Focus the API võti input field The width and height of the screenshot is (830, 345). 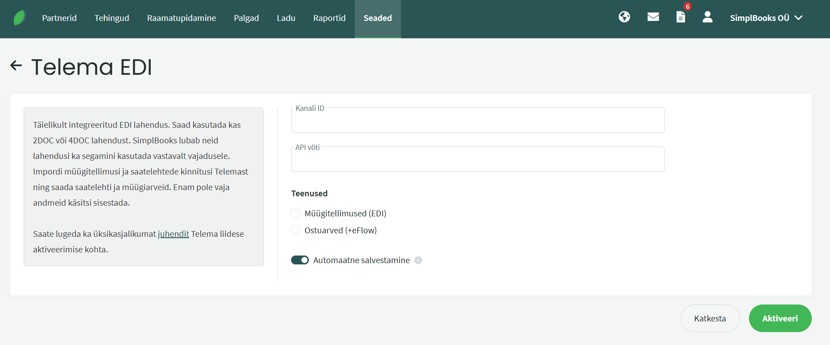[x=478, y=159]
